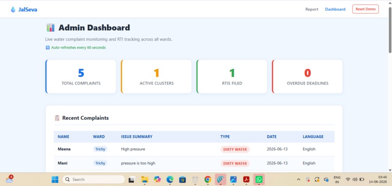Viewport: 392px width, 186px height.
Task: Open the Photos app from the taskbar
Action: [233, 179]
